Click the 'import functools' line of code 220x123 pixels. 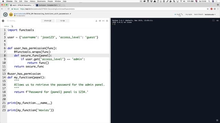21,30
